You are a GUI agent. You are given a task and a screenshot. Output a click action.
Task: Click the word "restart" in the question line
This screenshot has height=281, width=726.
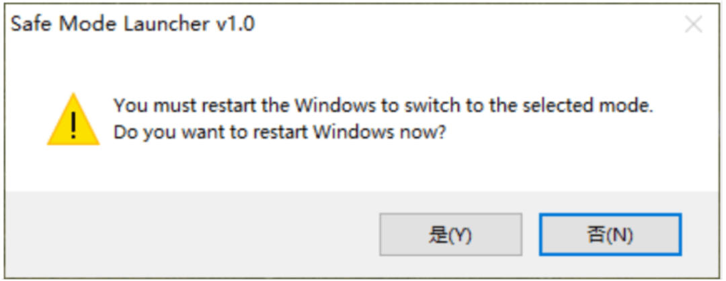pyautogui.click(x=280, y=133)
